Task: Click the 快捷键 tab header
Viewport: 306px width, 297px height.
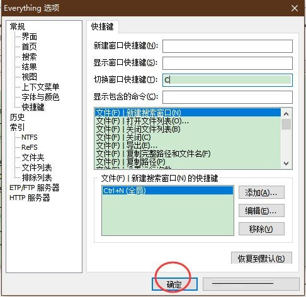Action: pyautogui.click(x=103, y=27)
